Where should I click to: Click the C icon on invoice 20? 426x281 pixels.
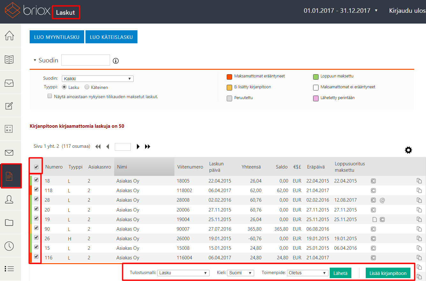(373, 210)
